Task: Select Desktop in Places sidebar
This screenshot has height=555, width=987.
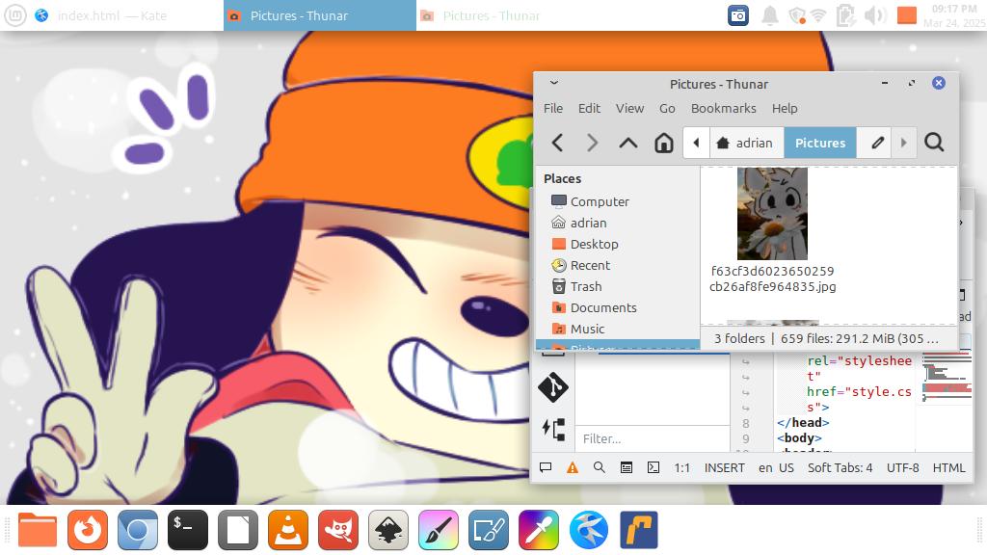Action: point(594,244)
